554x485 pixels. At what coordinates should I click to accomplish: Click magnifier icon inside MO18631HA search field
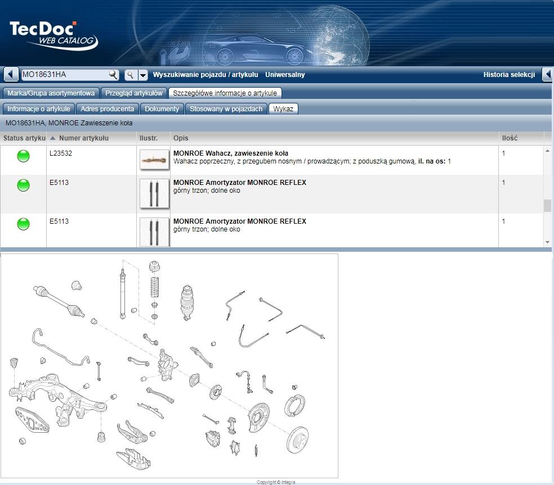click(113, 74)
